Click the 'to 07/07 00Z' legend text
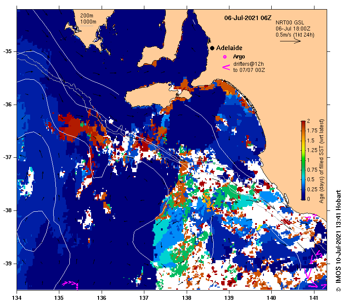This screenshot has width=345, height=305. [249, 70]
